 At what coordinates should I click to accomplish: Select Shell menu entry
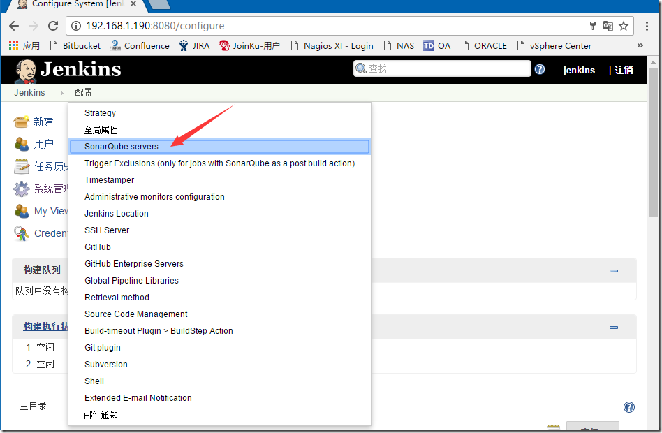[x=219, y=381]
